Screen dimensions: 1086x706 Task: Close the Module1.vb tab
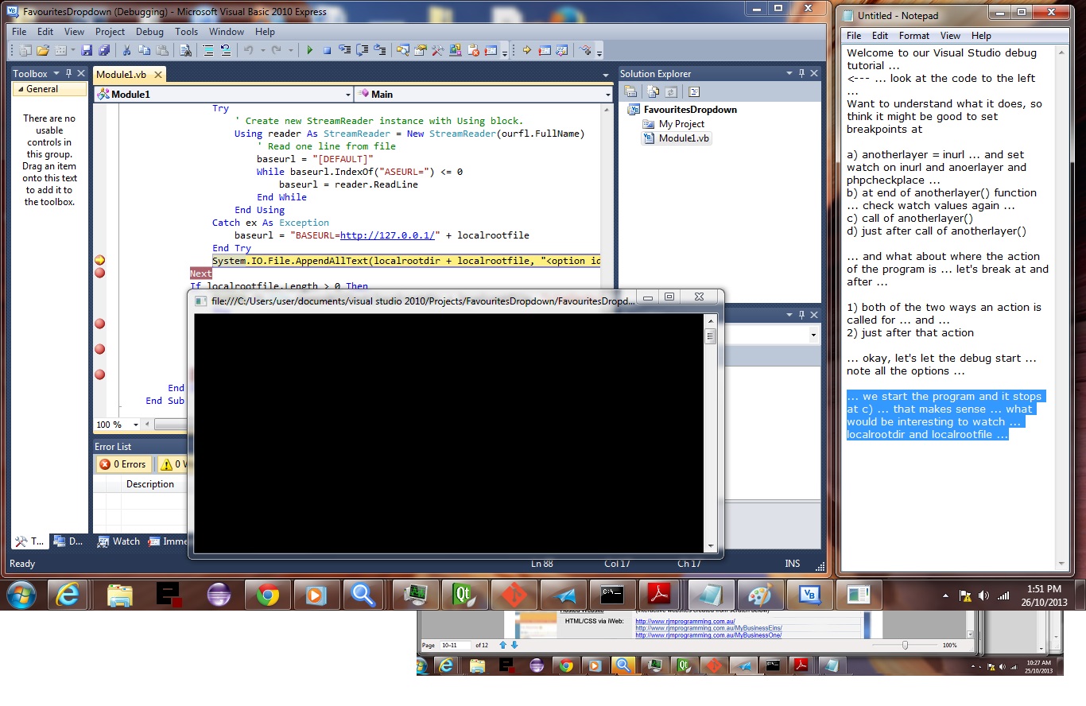157,75
